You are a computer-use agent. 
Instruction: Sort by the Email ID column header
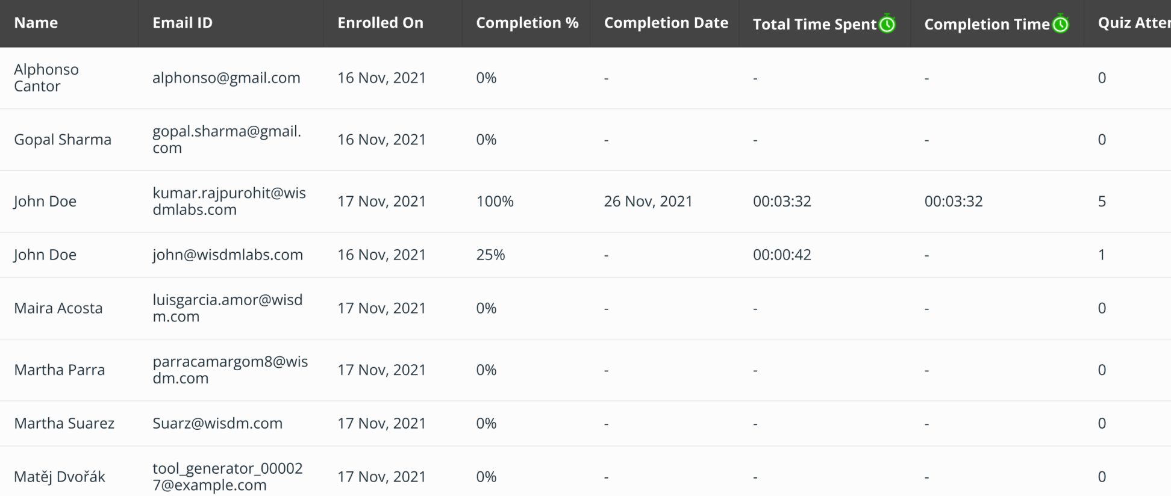(183, 23)
